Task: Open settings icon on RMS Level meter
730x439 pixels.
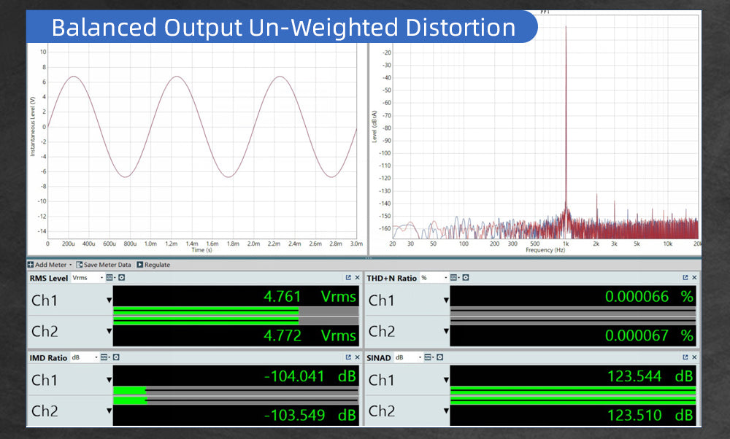Action: tap(122, 278)
